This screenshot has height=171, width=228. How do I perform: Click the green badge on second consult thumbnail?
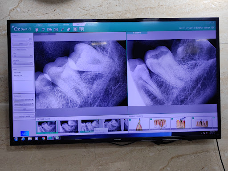point(151,119)
